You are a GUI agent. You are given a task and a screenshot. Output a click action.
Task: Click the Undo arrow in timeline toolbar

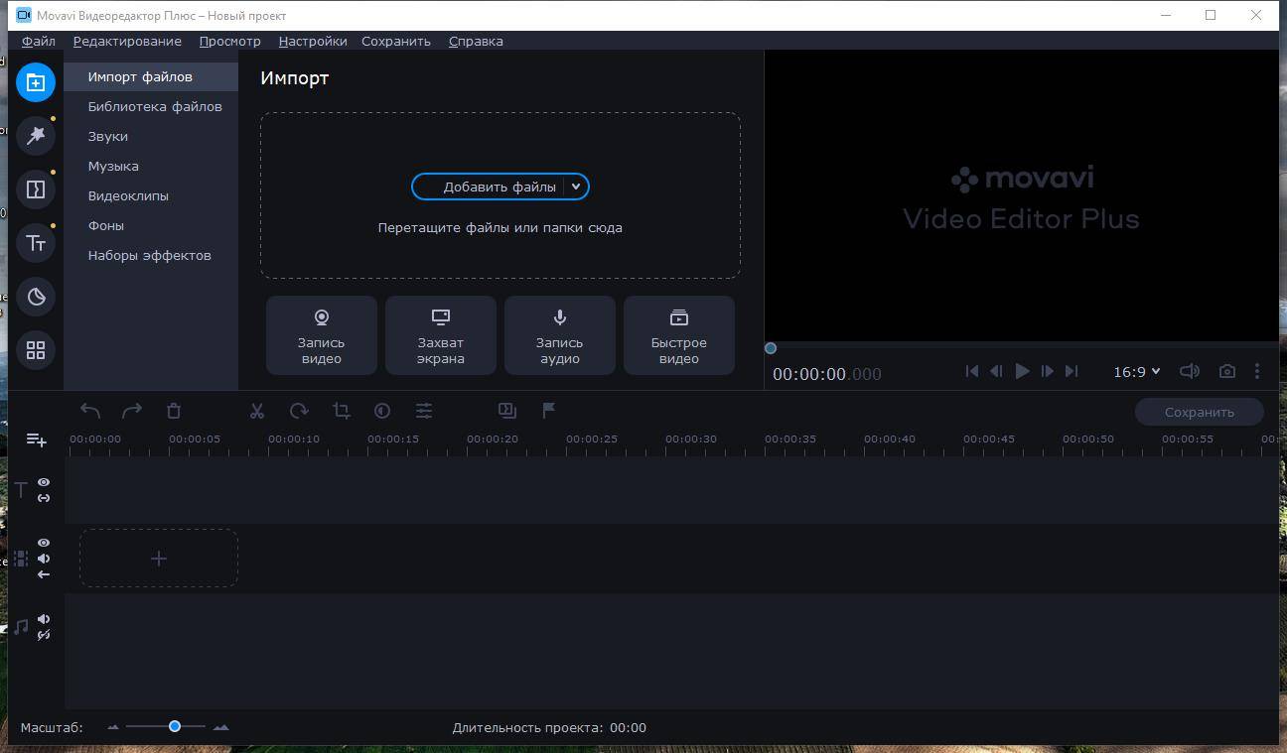[90, 411]
